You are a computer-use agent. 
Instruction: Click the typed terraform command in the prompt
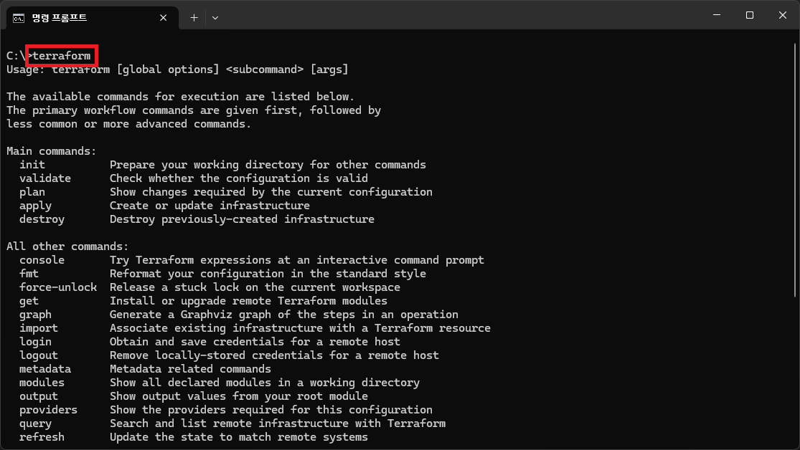pos(62,55)
